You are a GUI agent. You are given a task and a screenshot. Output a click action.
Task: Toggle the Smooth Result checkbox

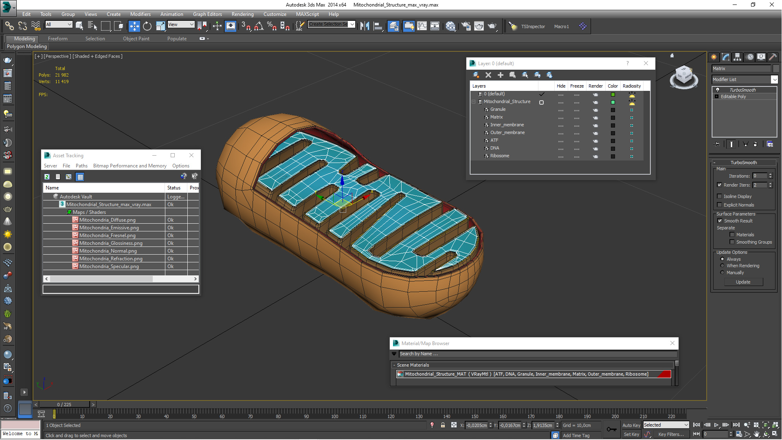pos(720,221)
